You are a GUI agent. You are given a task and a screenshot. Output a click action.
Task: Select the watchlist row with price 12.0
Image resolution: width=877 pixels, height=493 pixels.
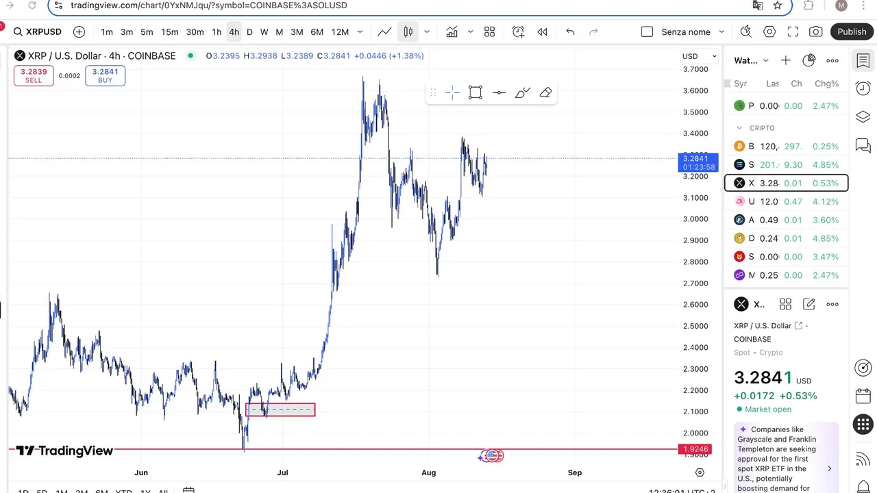787,202
